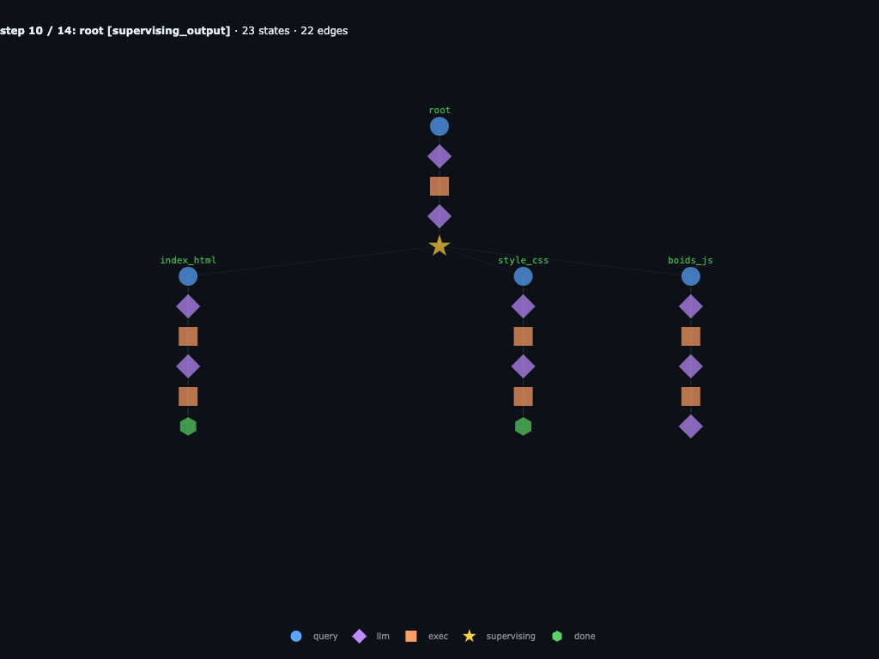Screen dimensions: 879x659
Task: Select the llm diamond directly above the star
Action: (439, 216)
